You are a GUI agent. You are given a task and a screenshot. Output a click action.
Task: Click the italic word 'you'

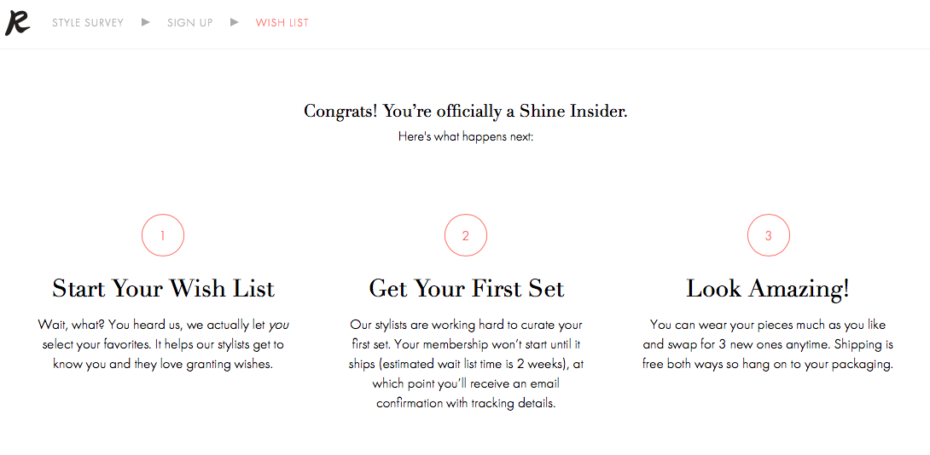pos(279,325)
